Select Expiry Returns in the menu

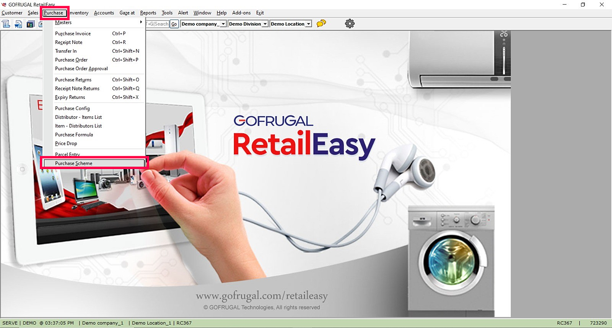click(94, 97)
